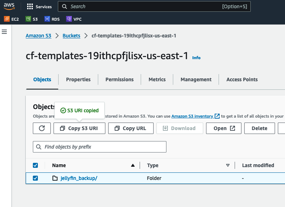This screenshot has width=285, height=207.
Task: Click the Copy S3 URI button
Action: [x=79, y=128]
